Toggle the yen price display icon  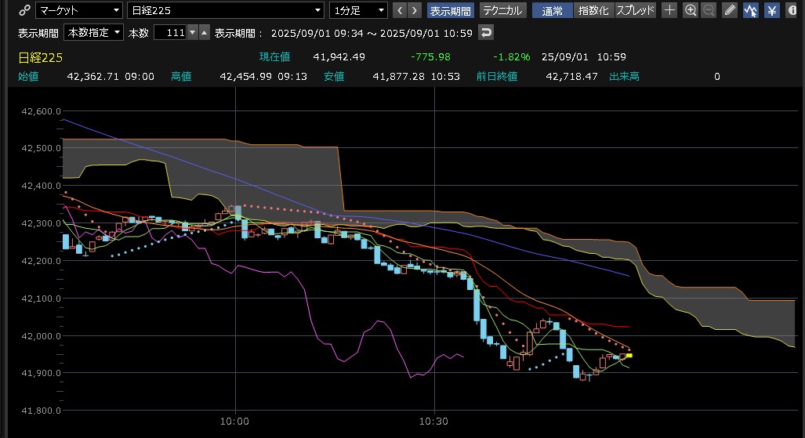771,10
